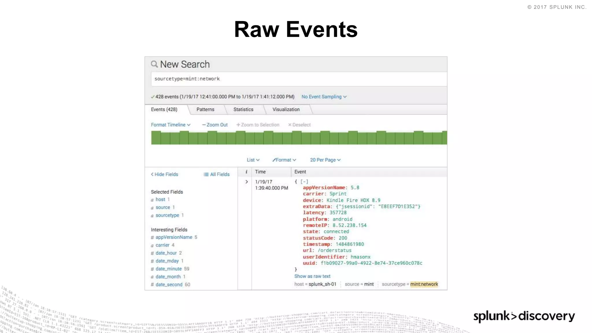Click Show as raw text link
The image size is (592, 333).
click(312, 276)
